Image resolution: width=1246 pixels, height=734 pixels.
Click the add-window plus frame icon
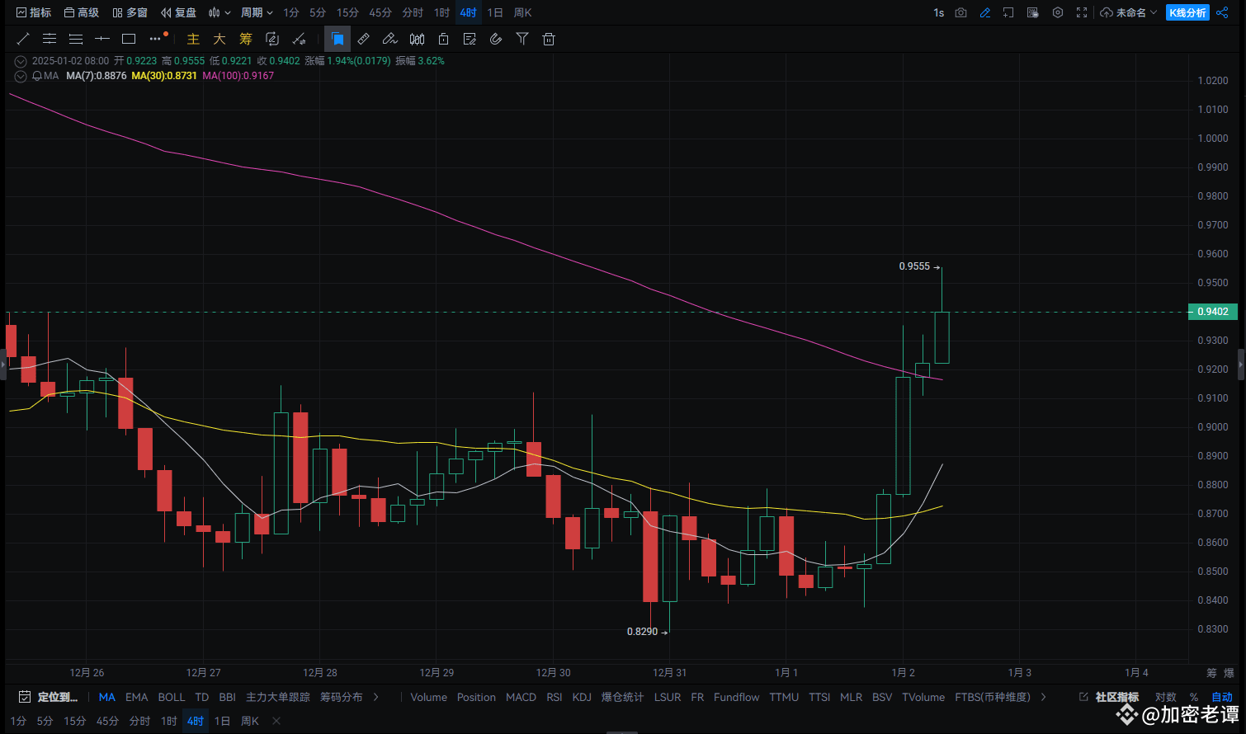click(1008, 12)
